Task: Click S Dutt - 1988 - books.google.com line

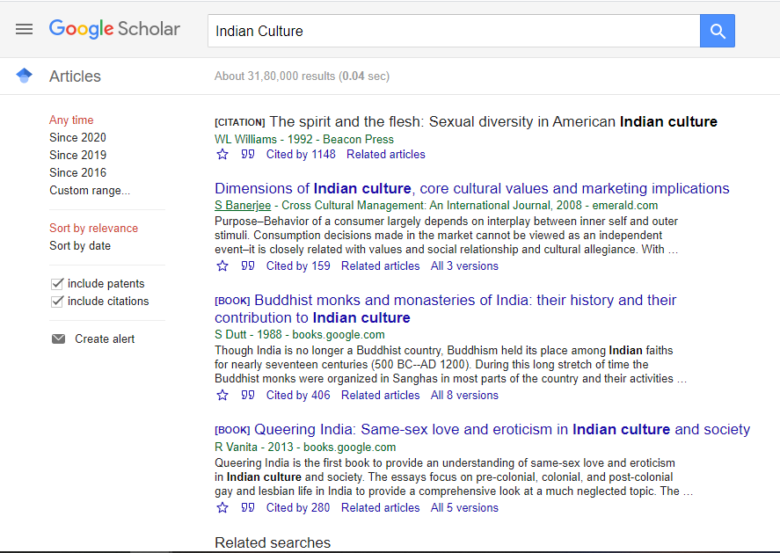Action: [x=300, y=335]
